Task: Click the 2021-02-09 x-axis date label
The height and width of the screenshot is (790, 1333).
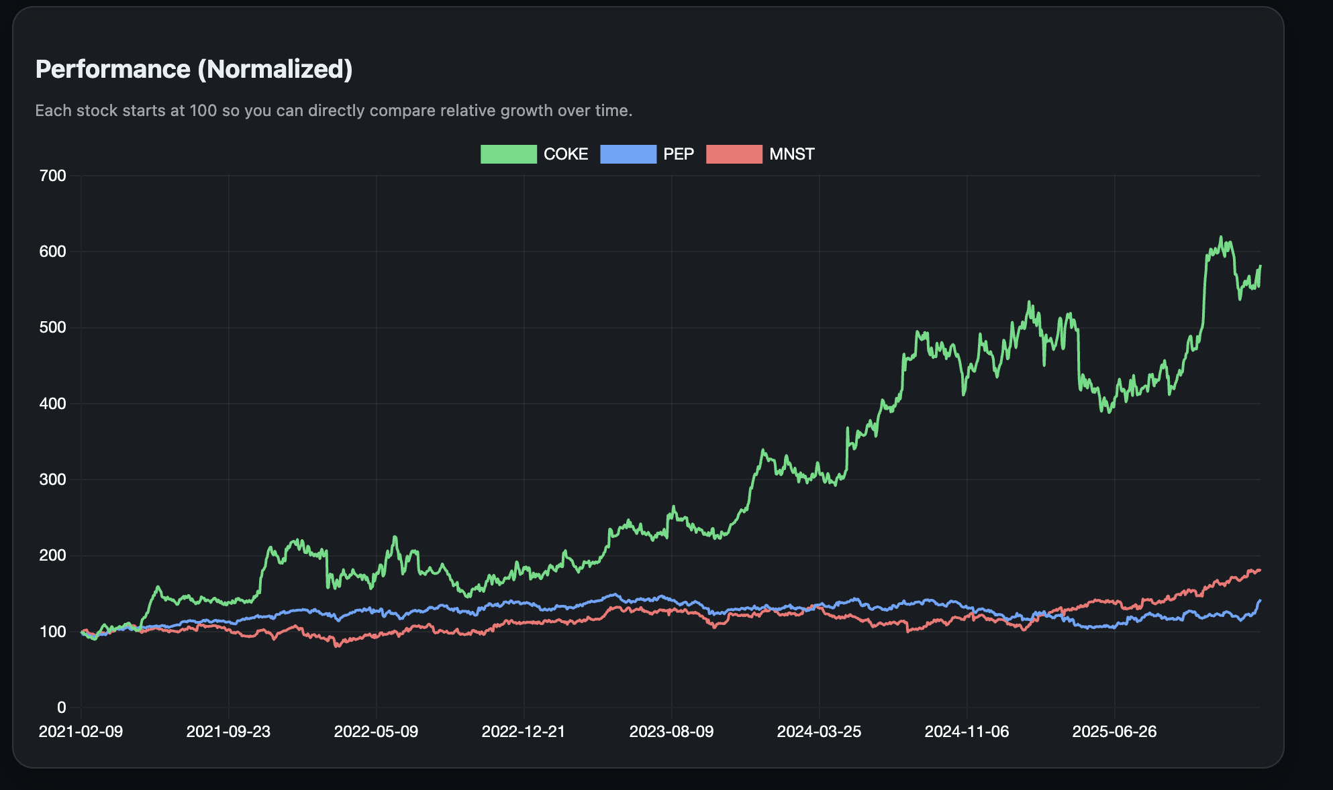Action: click(x=81, y=732)
